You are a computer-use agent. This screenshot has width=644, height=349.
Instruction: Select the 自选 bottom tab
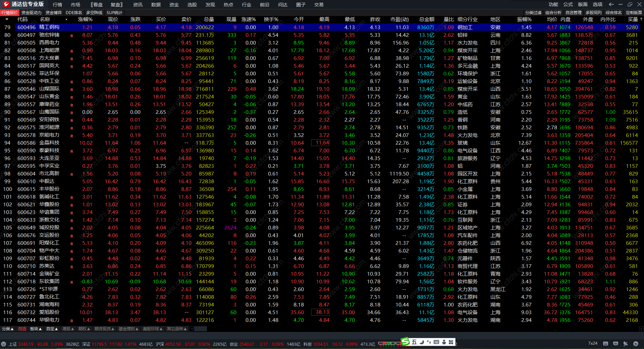coord(22,329)
